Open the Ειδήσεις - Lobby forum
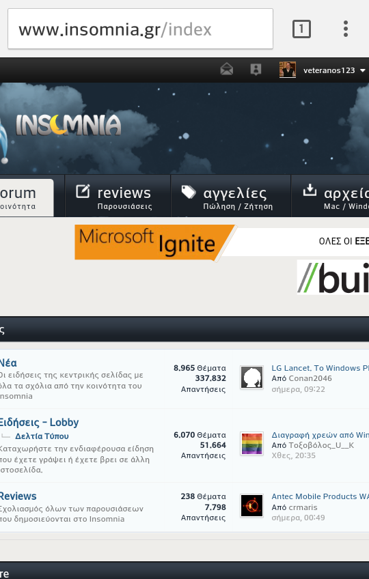This screenshot has width=369, height=579. tap(39, 422)
